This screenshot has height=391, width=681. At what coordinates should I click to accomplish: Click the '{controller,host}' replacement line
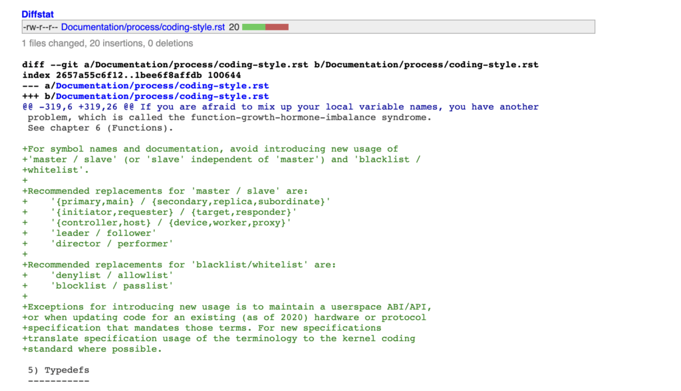click(157, 223)
